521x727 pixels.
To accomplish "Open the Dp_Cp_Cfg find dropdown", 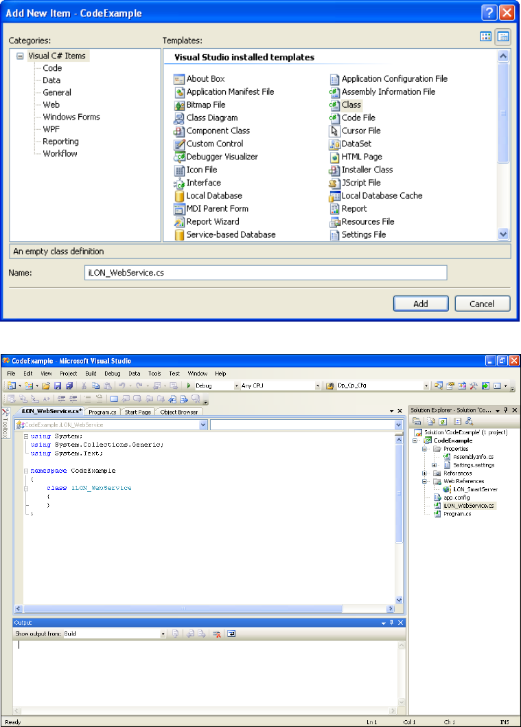I will pos(426,385).
